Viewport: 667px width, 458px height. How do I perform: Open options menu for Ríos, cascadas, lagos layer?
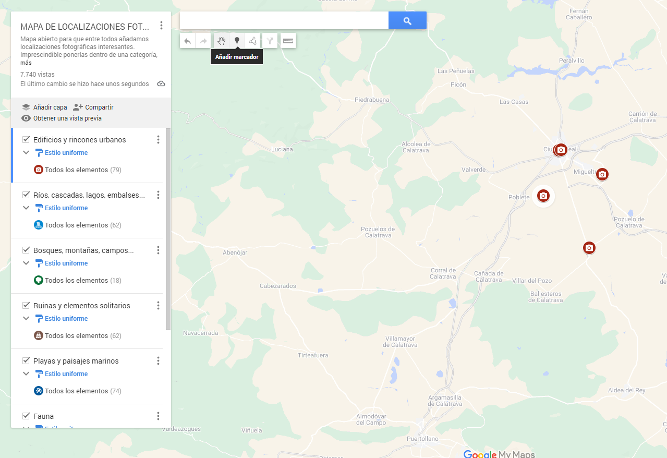pos(158,195)
